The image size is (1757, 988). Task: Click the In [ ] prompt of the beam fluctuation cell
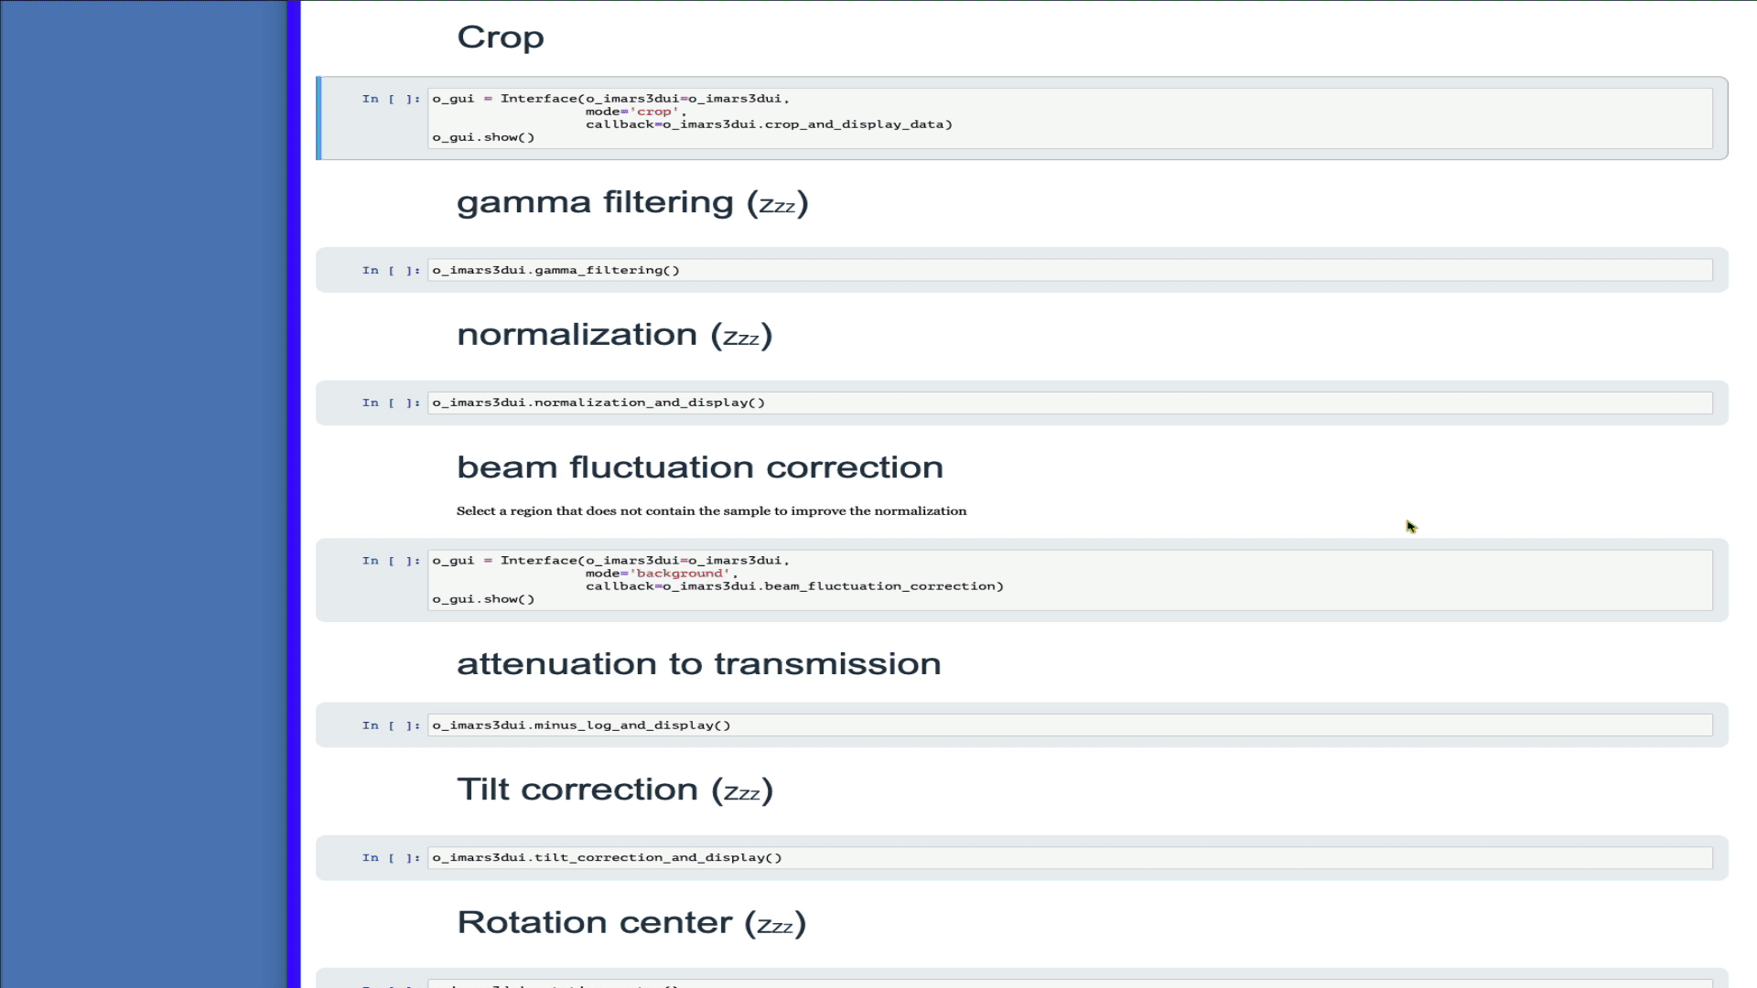pos(390,561)
